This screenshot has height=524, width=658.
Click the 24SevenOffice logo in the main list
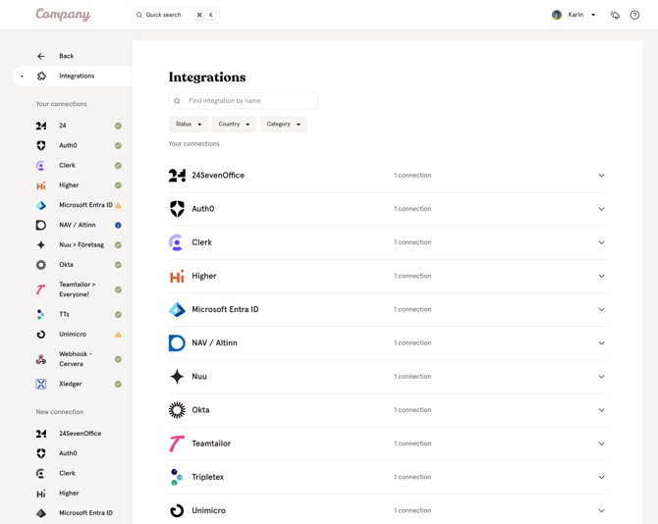177,176
